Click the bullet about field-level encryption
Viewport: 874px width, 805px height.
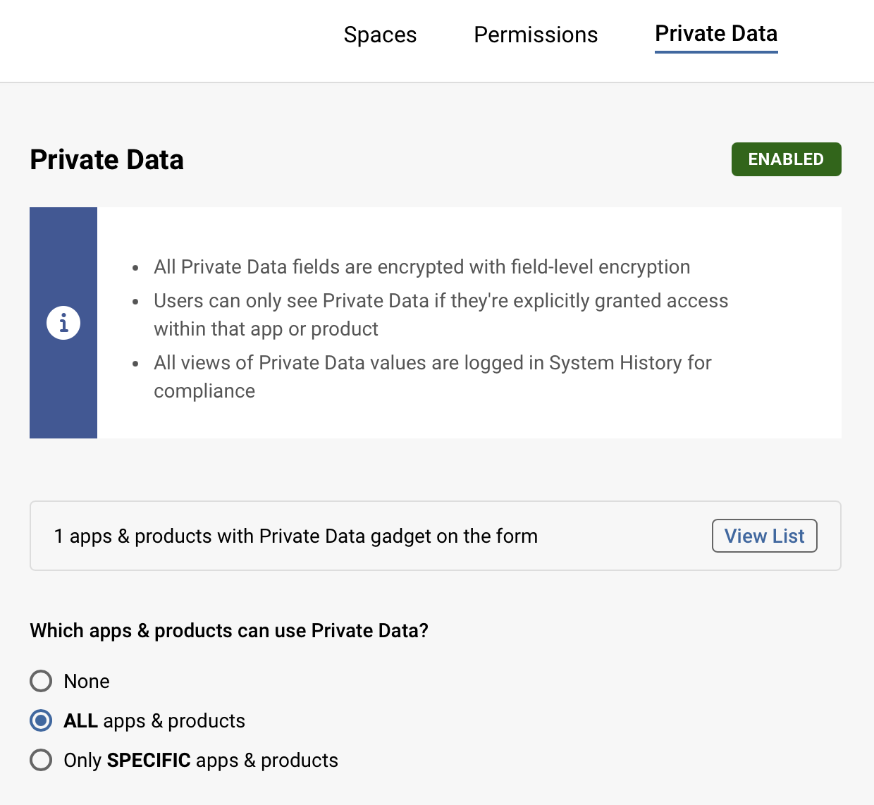[421, 266]
